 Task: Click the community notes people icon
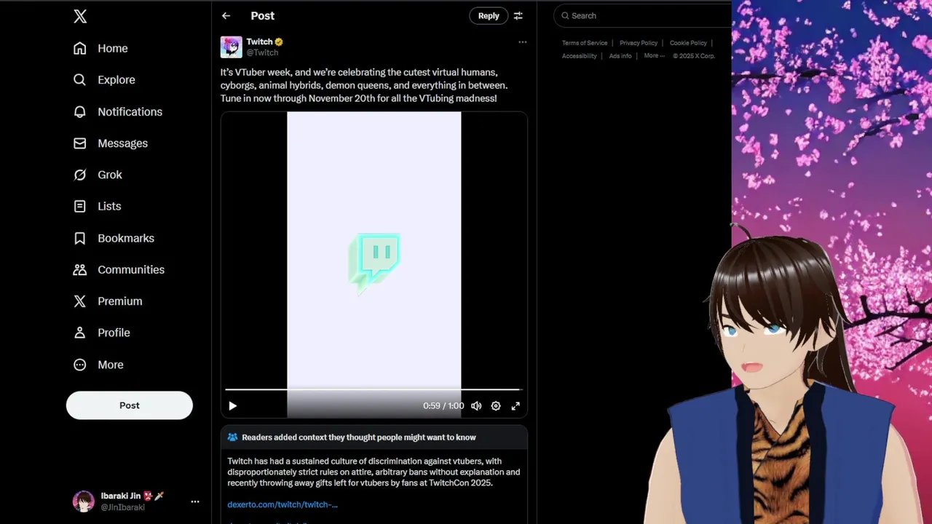(x=232, y=437)
